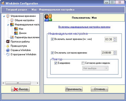Click the Выход button
126x101 pixels.
pyautogui.click(x=20, y=89)
